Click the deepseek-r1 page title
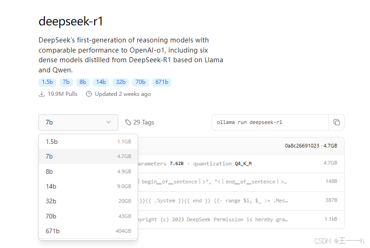 click(71, 21)
